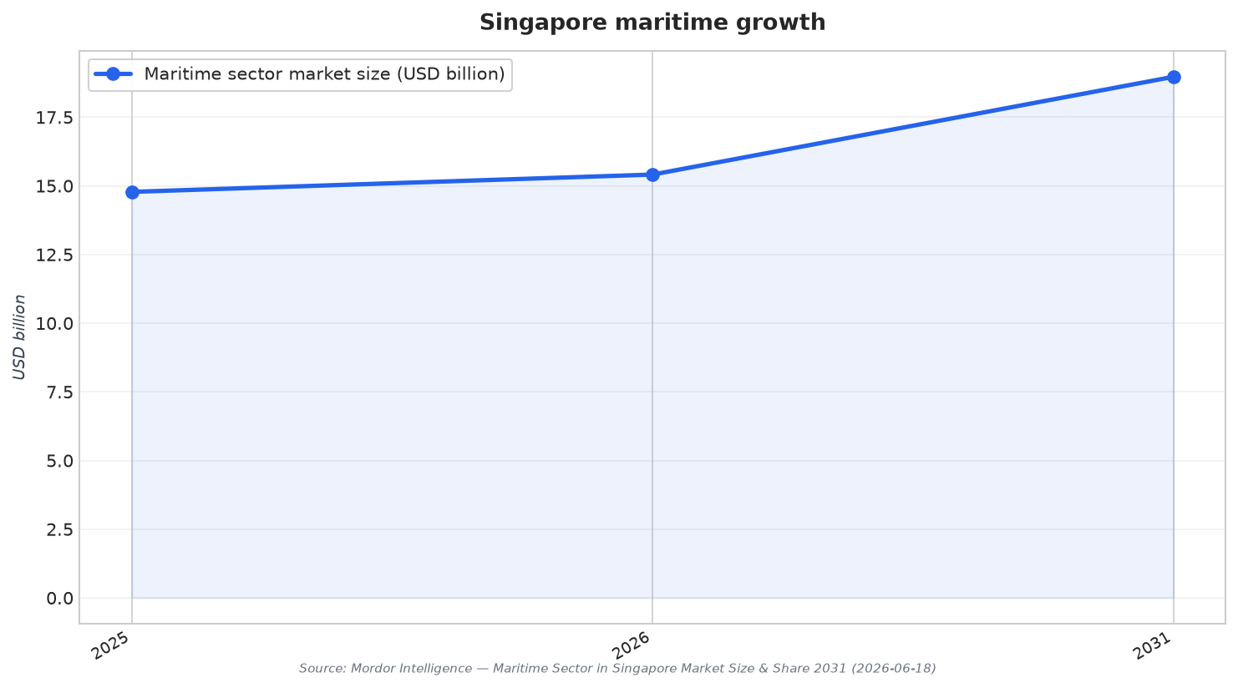This screenshot has height=688, width=1238.
Task: Click the legend label "Maritime sector market size (USD billion)"
Action: tap(324, 74)
